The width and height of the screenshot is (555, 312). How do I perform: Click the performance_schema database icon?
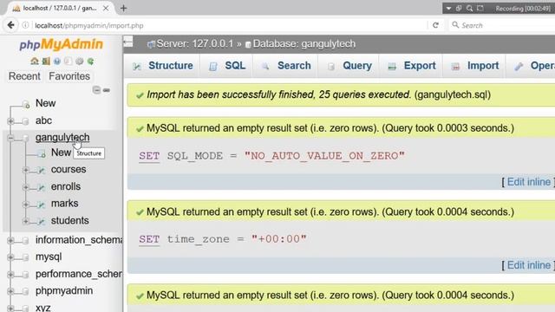(x=25, y=275)
